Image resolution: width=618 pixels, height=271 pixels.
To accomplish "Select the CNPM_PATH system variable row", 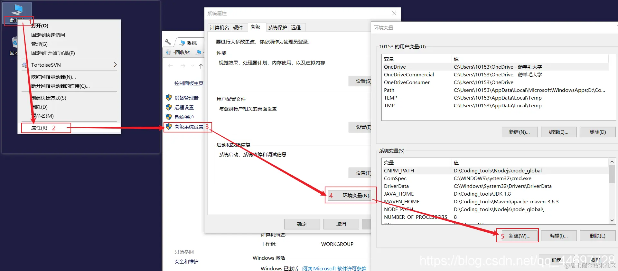I will [x=495, y=170].
